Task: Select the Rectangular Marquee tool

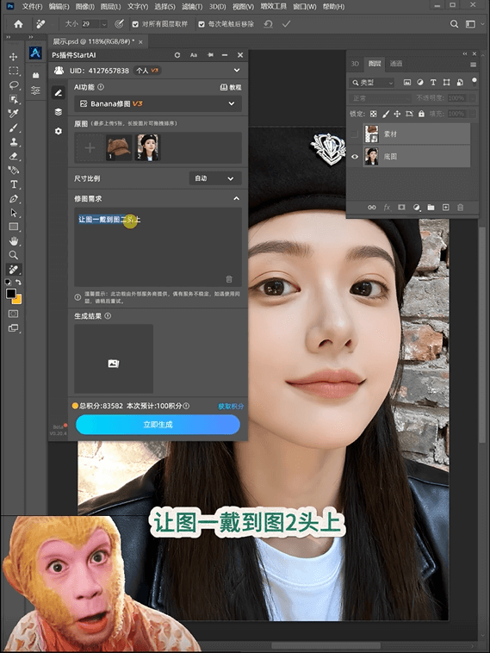Action: pyautogui.click(x=13, y=71)
